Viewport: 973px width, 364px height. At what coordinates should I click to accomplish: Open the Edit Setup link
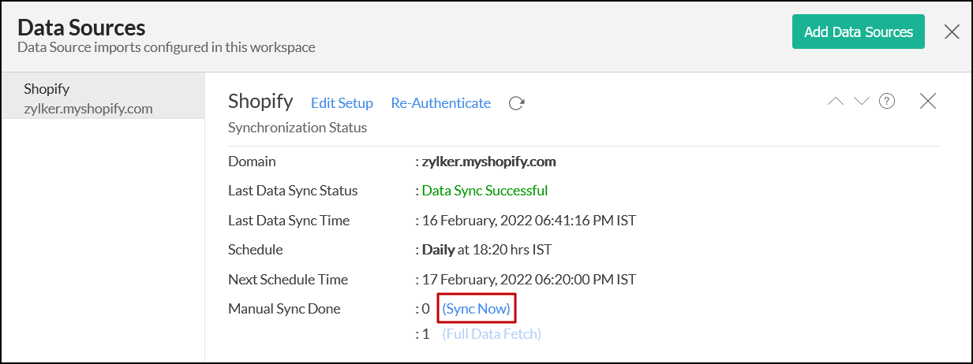(342, 103)
